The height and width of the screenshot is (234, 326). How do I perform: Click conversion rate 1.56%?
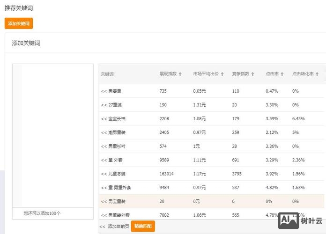click(298, 174)
